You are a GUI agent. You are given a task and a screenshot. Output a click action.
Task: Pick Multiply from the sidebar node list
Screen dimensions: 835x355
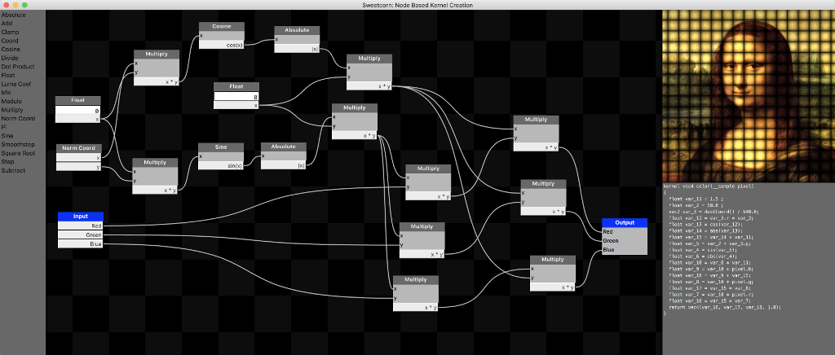12,109
